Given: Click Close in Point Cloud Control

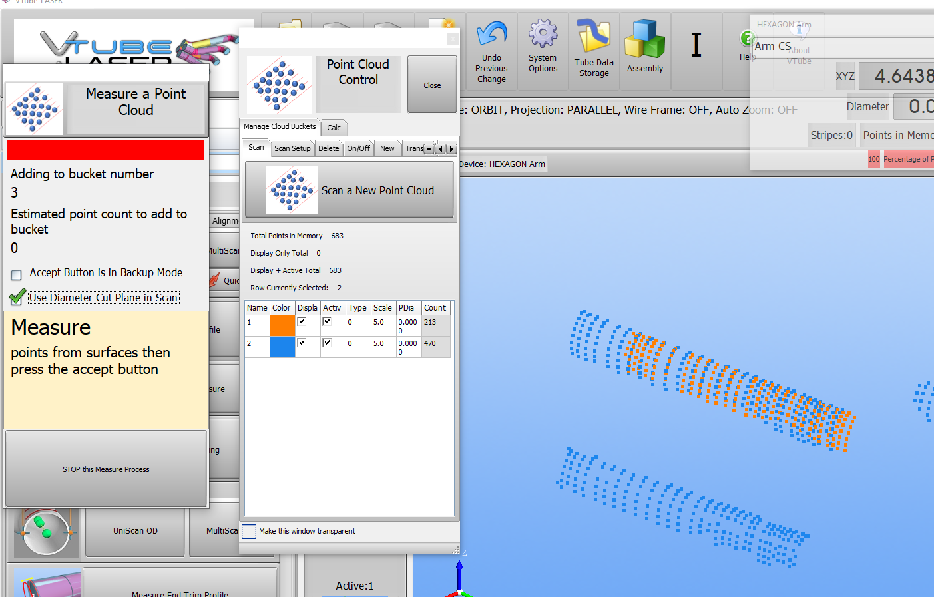Looking at the screenshot, I should (432, 85).
